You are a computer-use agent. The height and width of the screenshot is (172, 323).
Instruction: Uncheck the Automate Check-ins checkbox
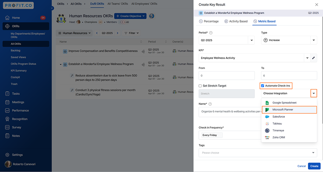coord(263,86)
